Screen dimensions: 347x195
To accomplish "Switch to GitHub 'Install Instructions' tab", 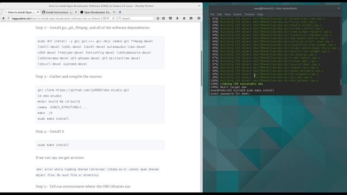I will (59, 12).
